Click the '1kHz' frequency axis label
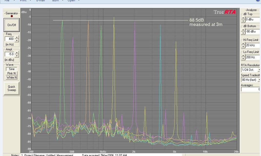 pyautogui.click(x=103, y=152)
